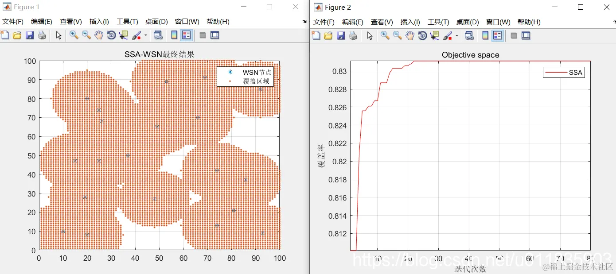Viewport: 616px width, 274px height.
Task: Select Edit Plot arrow tool in Figure 1
Action: pyautogui.click(x=58, y=35)
